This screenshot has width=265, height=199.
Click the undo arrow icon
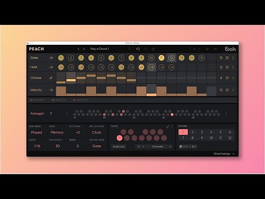pyautogui.click(x=137, y=49)
